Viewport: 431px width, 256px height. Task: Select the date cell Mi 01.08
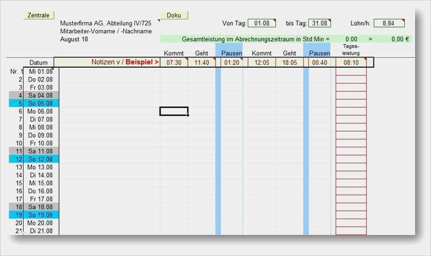pos(41,72)
